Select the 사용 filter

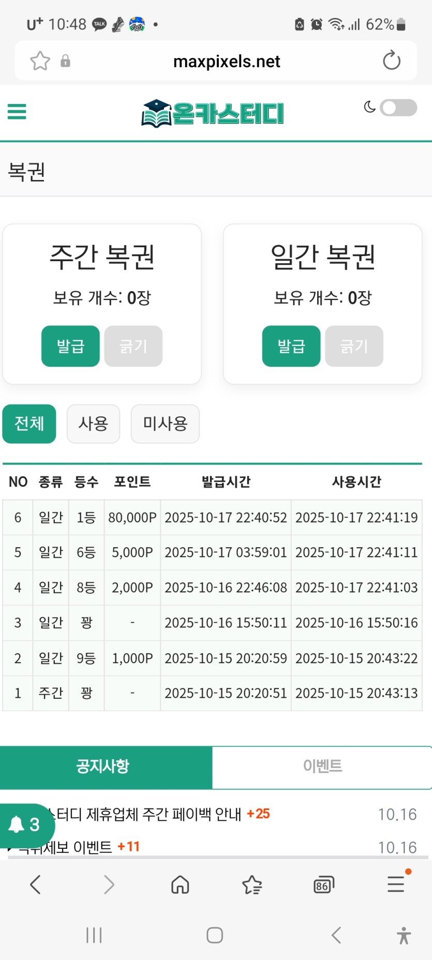point(93,424)
